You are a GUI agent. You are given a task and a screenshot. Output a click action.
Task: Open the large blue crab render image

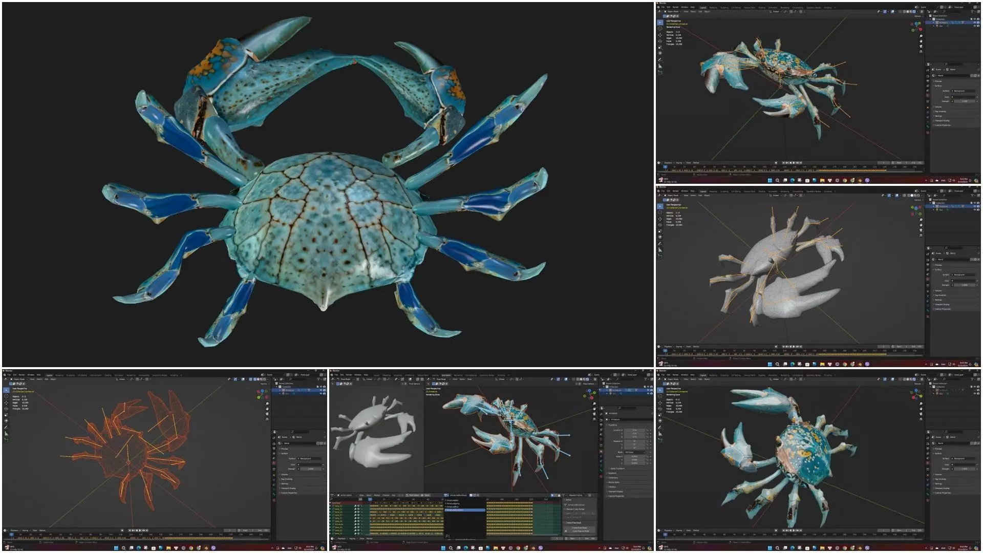(x=328, y=184)
